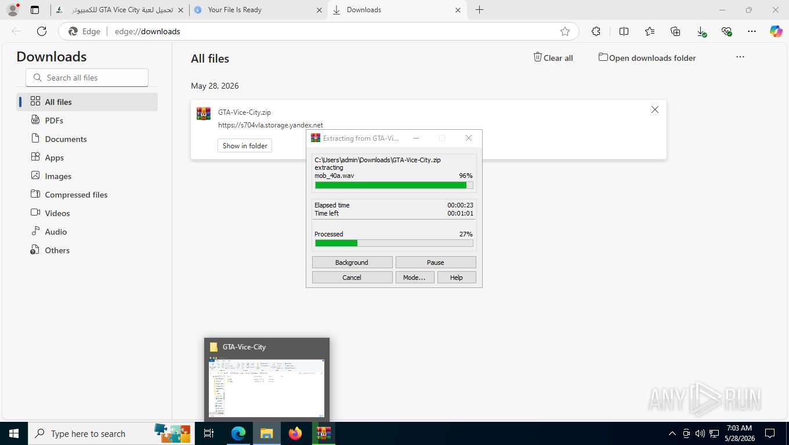
Task: Open the Copilot sidebar icon
Action: [x=776, y=31]
